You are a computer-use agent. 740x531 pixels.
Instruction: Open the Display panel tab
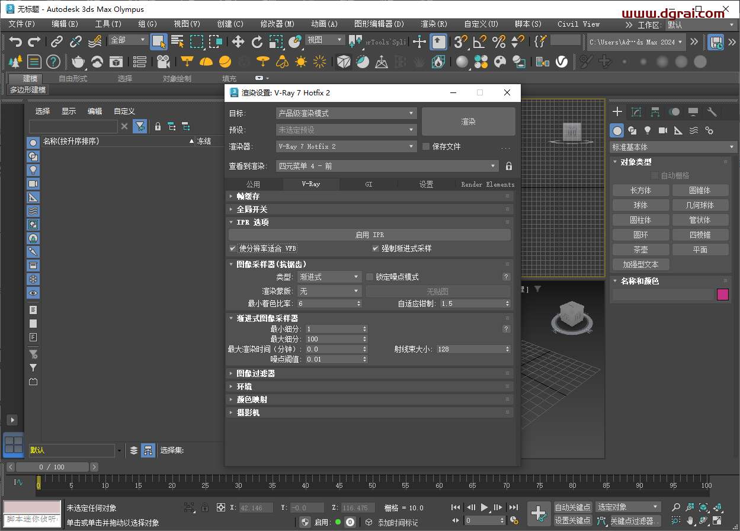click(693, 111)
